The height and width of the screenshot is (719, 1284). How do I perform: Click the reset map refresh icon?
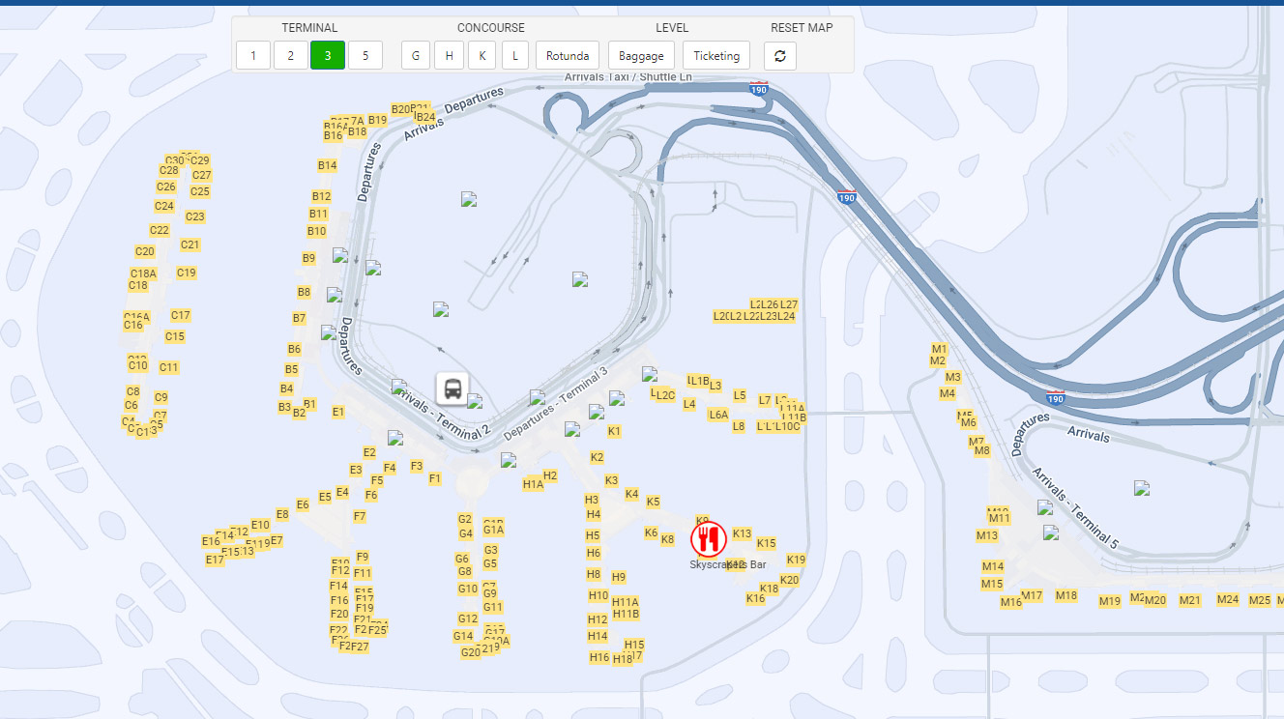[780, 56]
